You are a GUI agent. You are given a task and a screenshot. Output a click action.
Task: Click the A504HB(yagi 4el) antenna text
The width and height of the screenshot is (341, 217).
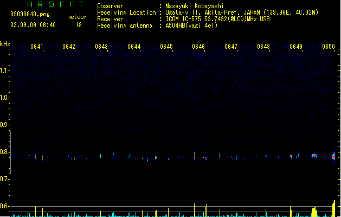(191, 25)
